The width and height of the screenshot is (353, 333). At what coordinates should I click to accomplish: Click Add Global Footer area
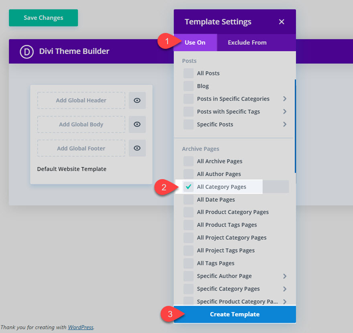click(81, 148)
